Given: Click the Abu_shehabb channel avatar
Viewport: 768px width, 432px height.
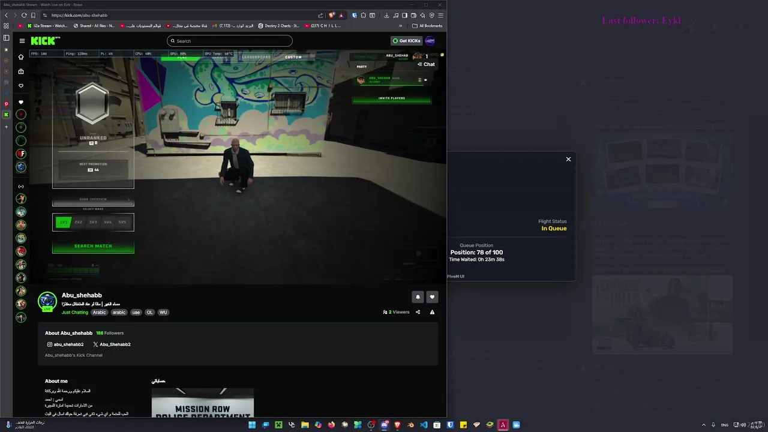Looking at the screenshot, I should (x=47, y=302).
